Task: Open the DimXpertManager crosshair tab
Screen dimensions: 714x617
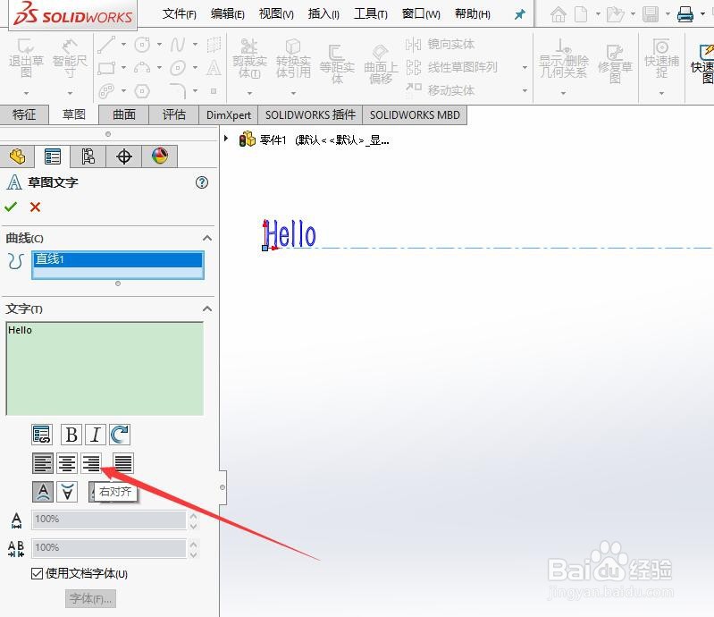Action: tap(124, 156)
